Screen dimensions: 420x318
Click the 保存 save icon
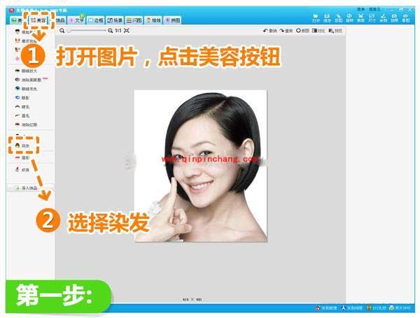pyautogui.click(x=327, y=18)
